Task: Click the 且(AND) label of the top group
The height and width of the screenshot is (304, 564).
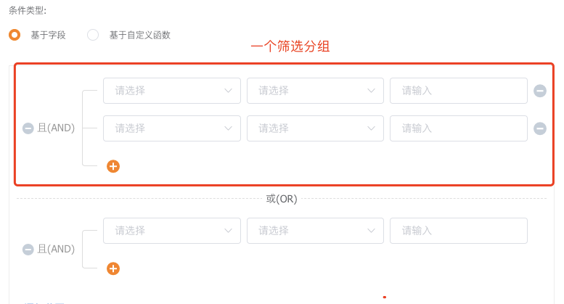Action: pos(56,128)
